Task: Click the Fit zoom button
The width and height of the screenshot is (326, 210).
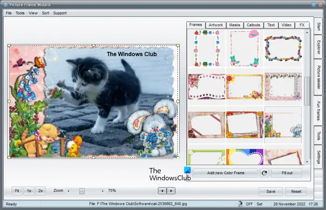Action: [17, 191]
